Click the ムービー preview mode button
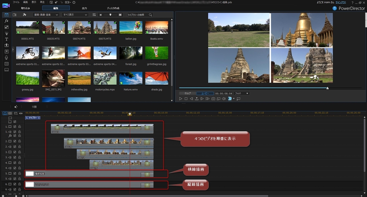Image resolution: width=367 pixels, height=197 pixels. (x=205, y=93)
